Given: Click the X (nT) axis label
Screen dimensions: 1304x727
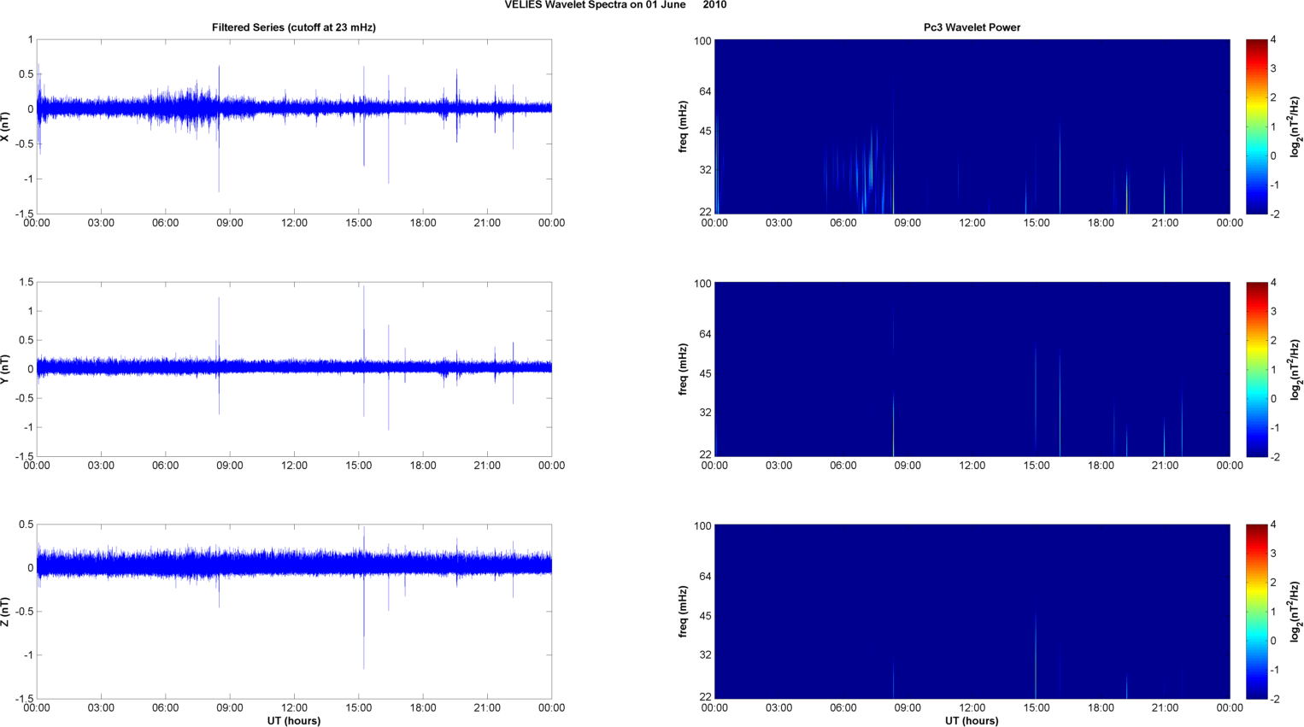Looking at the screenshot, I should pyautogui.click(x=6, y=126).
